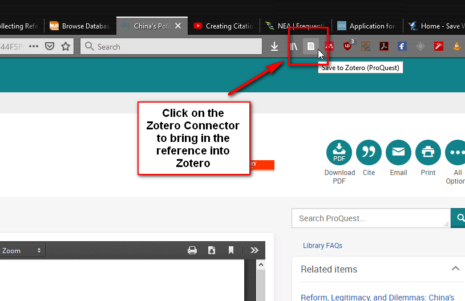Click the Print round icon
The image size is (465, 301).
click(428, 152)
